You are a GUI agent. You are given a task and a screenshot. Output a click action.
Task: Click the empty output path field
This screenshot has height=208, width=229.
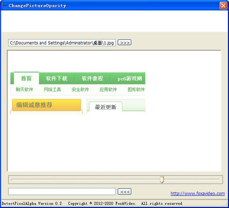(x=62, y=192)
